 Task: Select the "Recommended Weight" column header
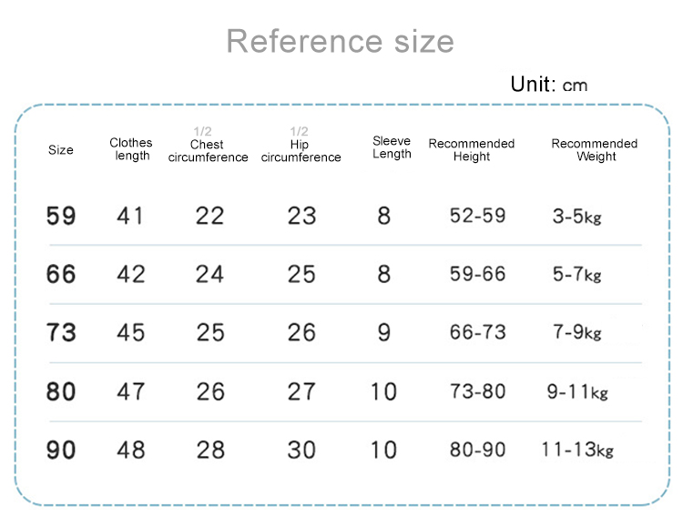594,150
